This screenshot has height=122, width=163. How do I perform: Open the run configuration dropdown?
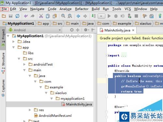point(101,16)
